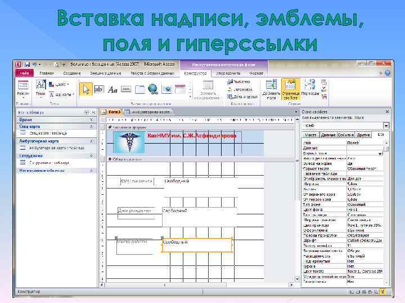Select the selected Свободный field at Место работы

pyautogui.click(x=197, y=245)
